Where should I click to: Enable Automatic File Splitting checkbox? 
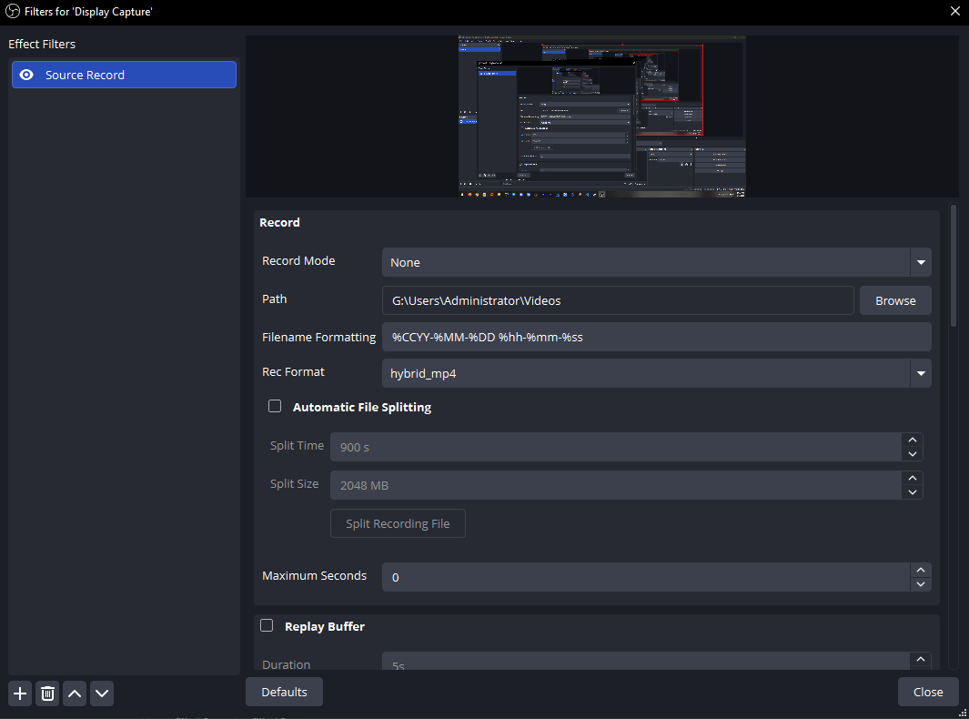click(x=275, y=406)
